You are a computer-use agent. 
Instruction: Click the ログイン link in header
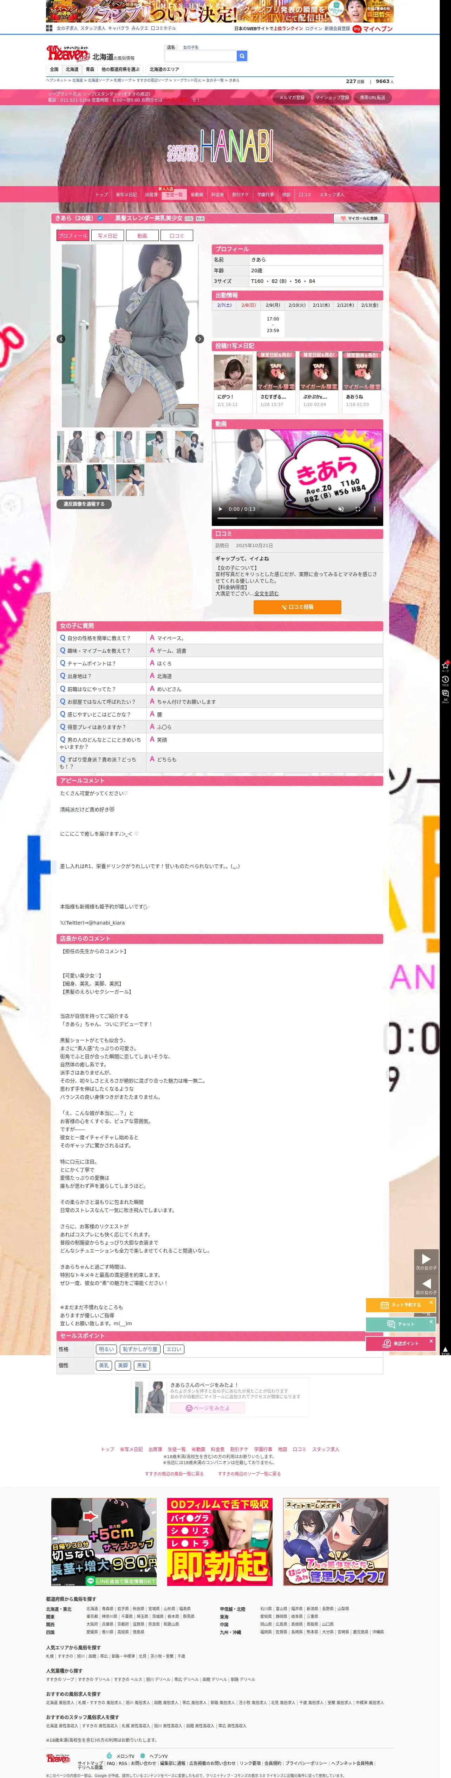[x=314, y=29]
